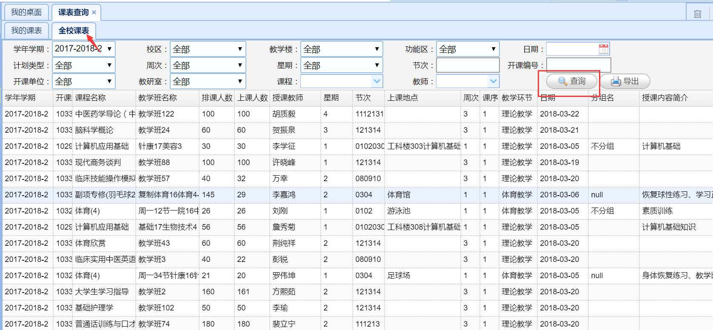This screenshot has width=713, height=330.
Task: Open the 教师 combo box
Action: point(468,81)
